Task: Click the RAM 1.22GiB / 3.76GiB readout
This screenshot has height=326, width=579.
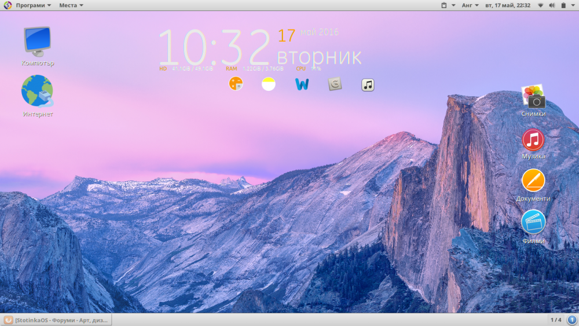Action: (x=254, y=69)
